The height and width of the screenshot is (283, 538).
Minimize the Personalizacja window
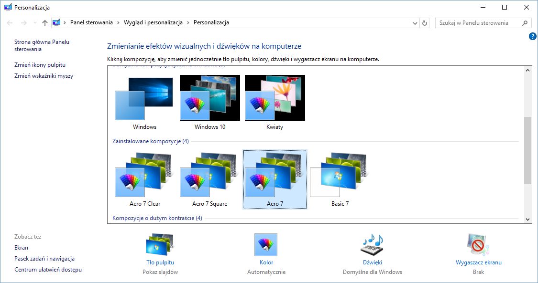pyautogui.click(x=483, y=7)
